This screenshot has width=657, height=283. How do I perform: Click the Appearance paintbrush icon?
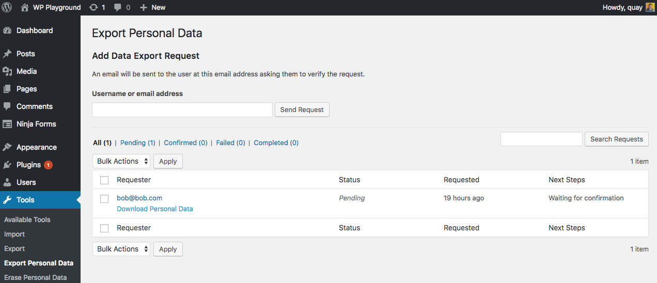(7, 147)
